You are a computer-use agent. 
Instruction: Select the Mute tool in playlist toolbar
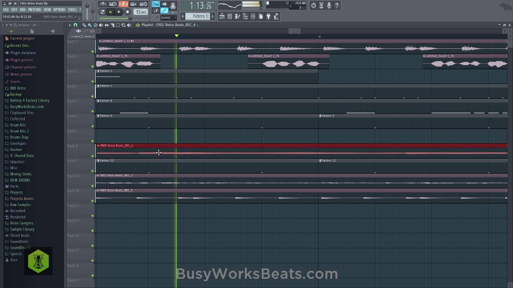pos(101,25)
